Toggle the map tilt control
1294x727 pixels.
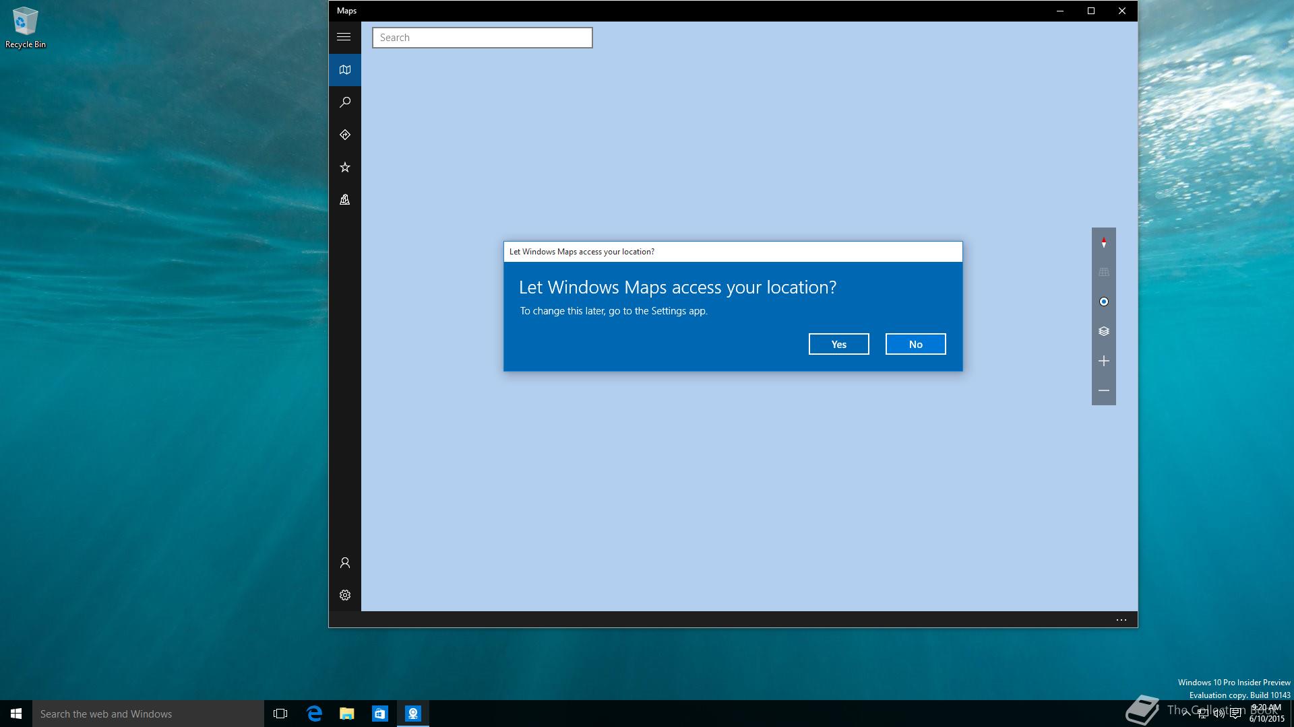coord(1103,272)
